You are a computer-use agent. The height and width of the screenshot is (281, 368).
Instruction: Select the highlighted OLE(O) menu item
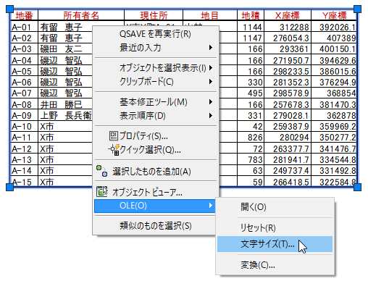point(155,206)
